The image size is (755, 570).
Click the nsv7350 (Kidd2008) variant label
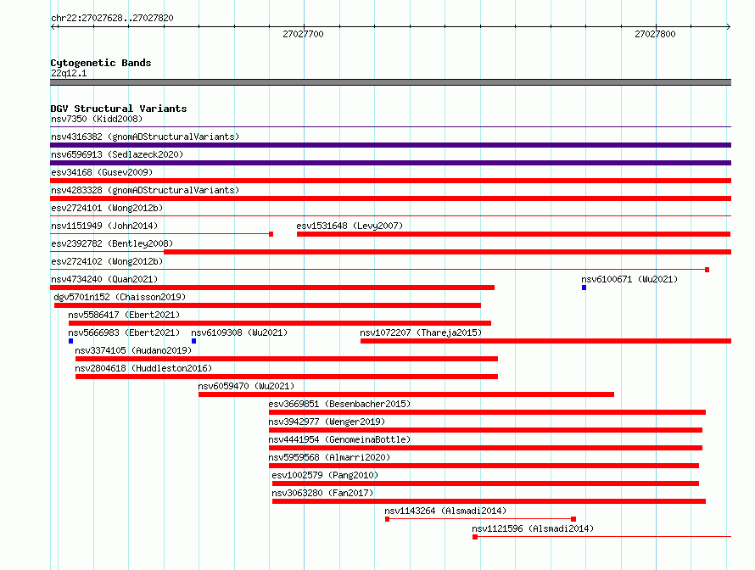pos(97,119)
